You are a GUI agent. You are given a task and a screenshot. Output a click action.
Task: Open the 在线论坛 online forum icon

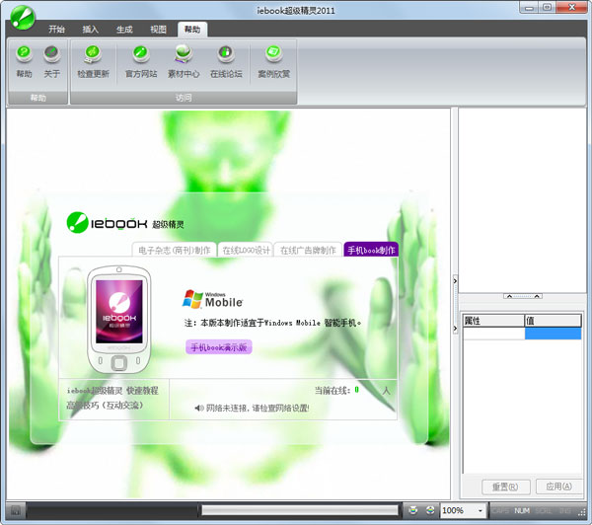226,61
